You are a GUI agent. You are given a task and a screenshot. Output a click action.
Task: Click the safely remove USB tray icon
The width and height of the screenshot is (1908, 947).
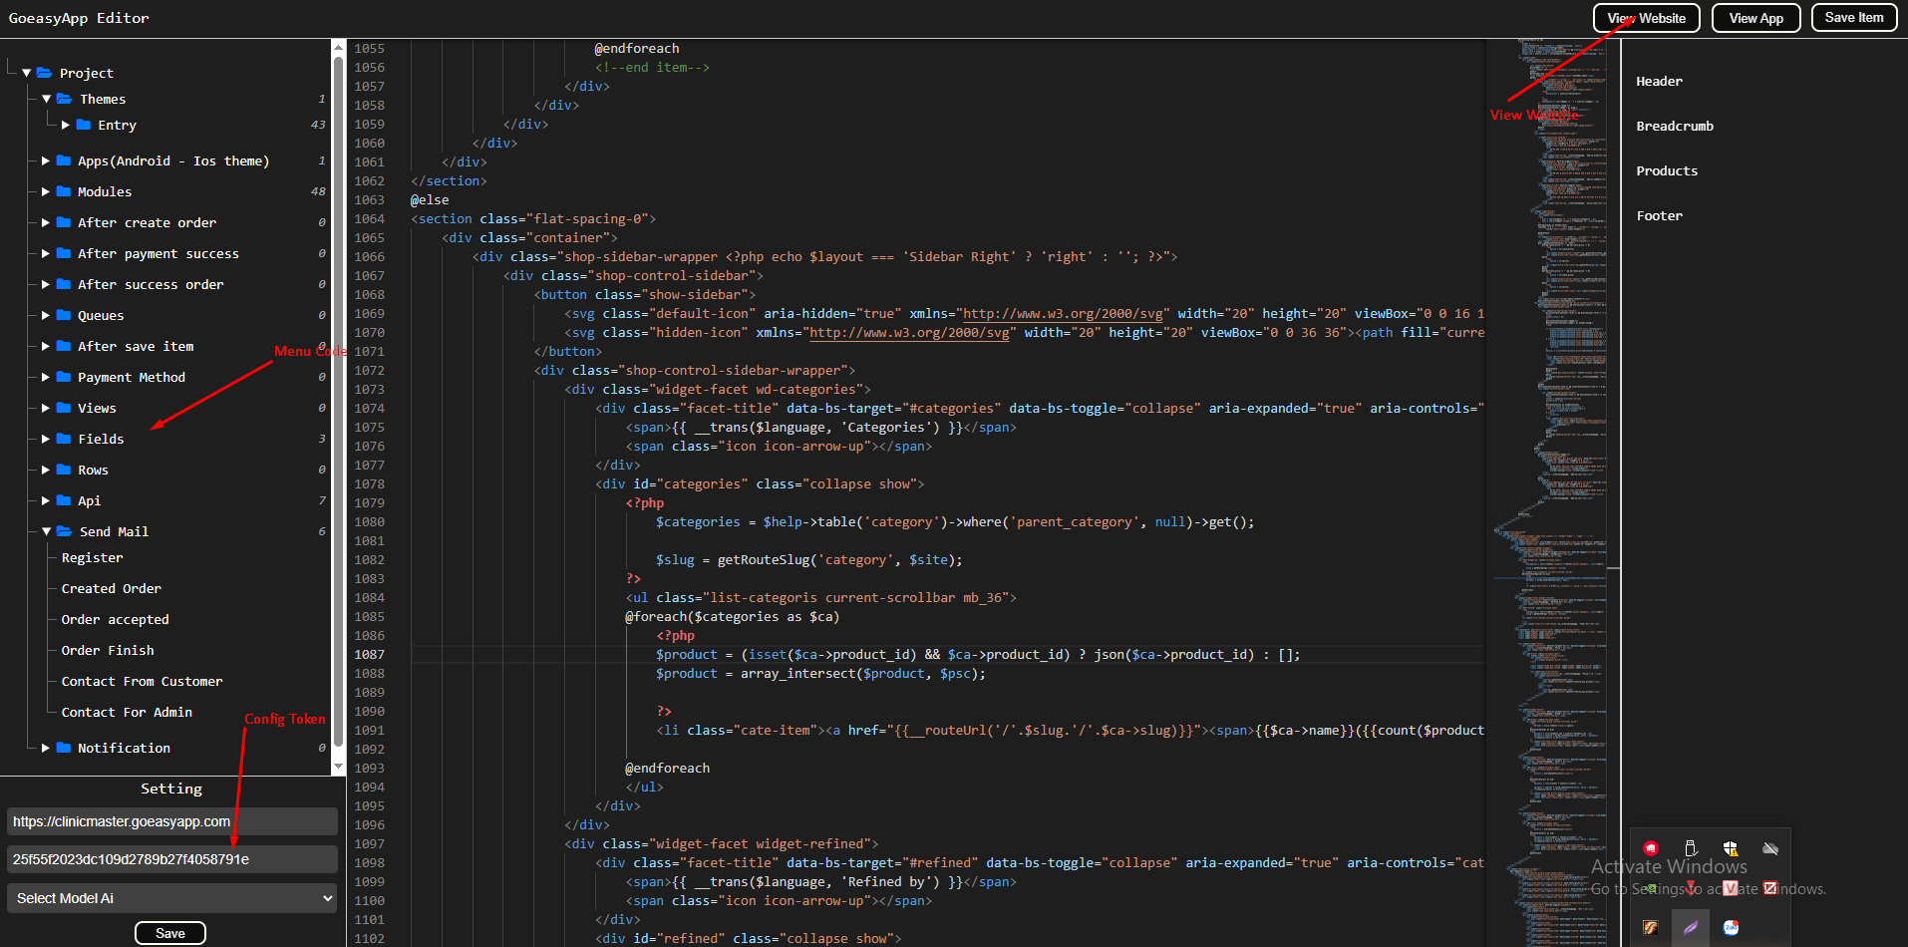[1691, 848]
